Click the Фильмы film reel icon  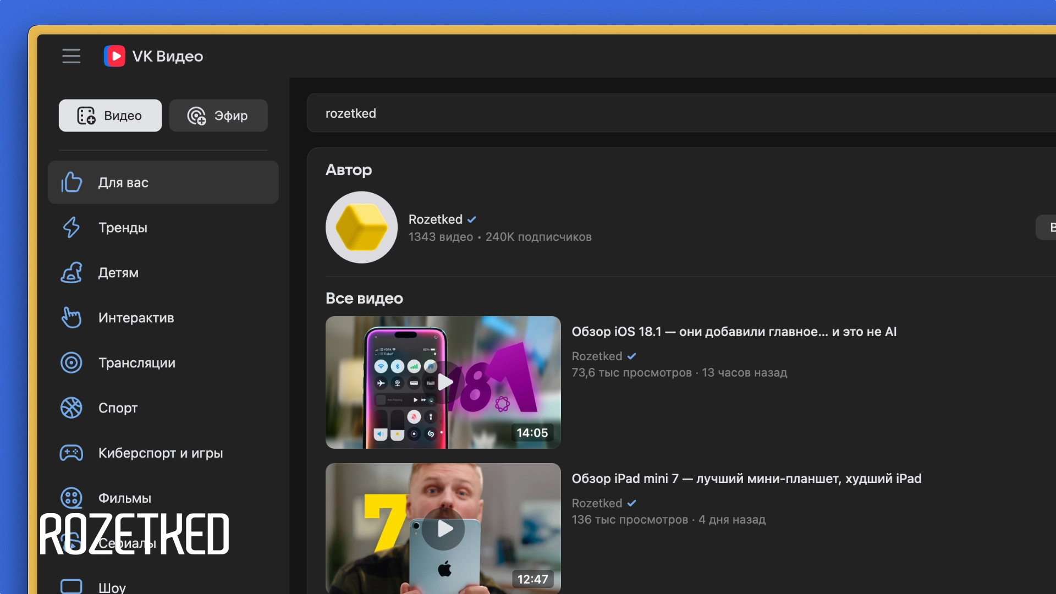[71, 498]
